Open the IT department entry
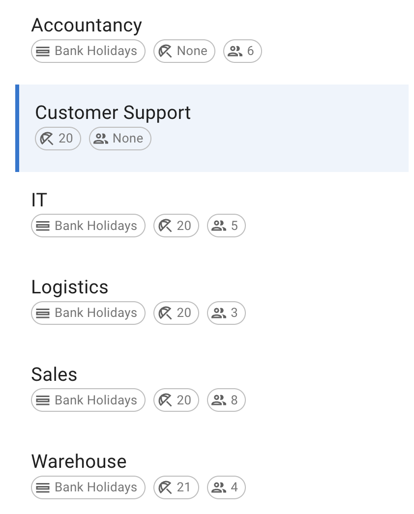Screen dimensions: 414x514 (39, 200)
